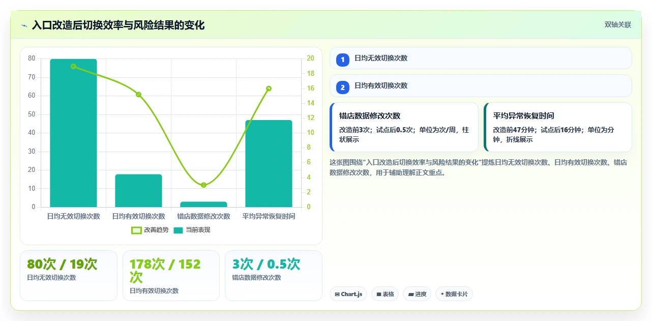
Task: Click the 178次 / 152次 stat card
Action: 171,275
